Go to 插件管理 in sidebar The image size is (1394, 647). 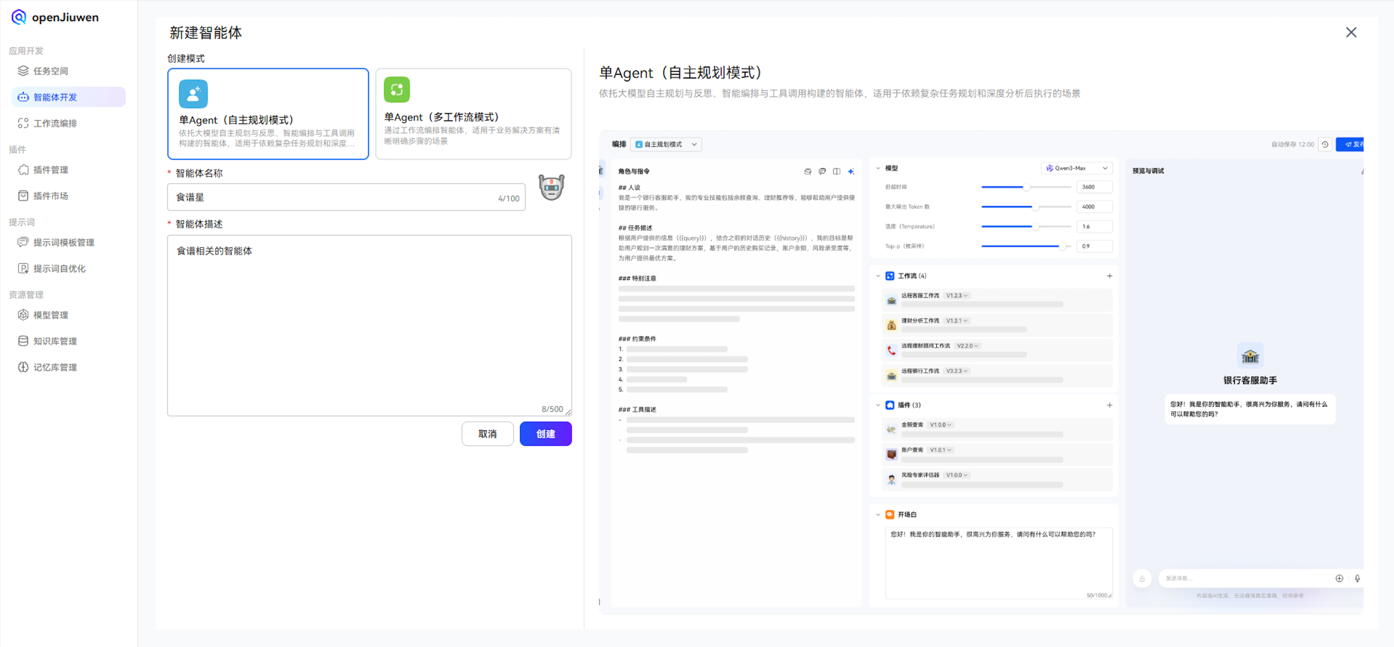[51, 170]
